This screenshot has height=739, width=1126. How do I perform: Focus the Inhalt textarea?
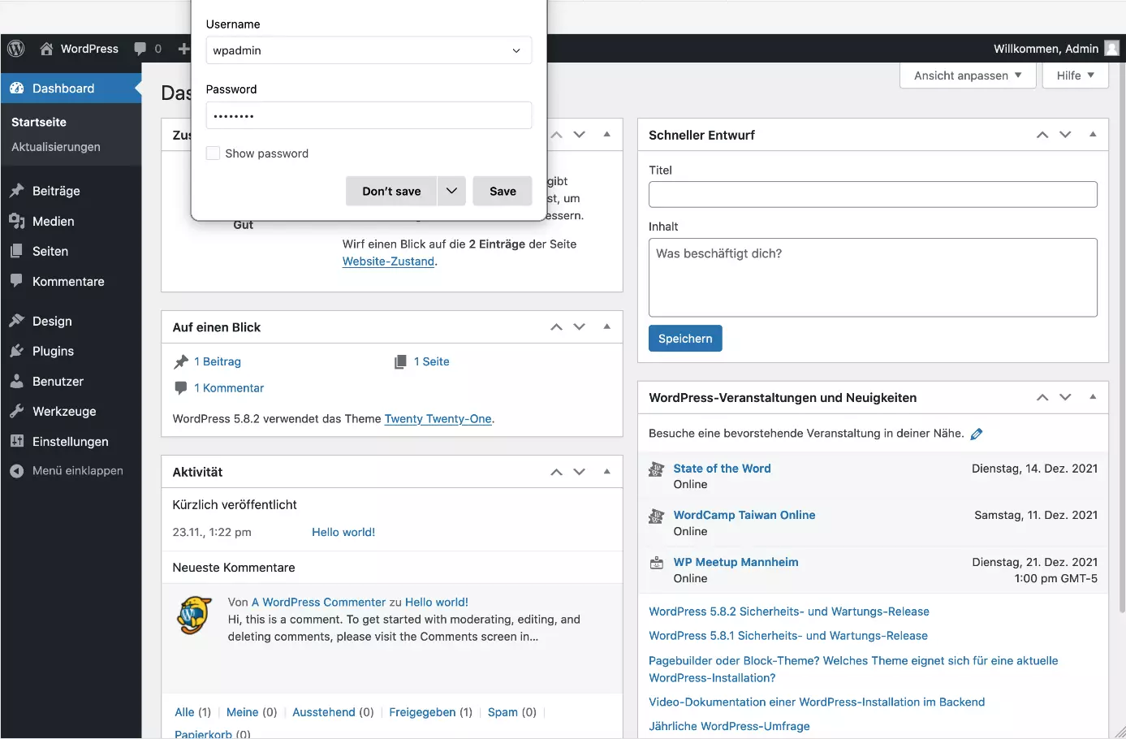(x=873, y=277)
